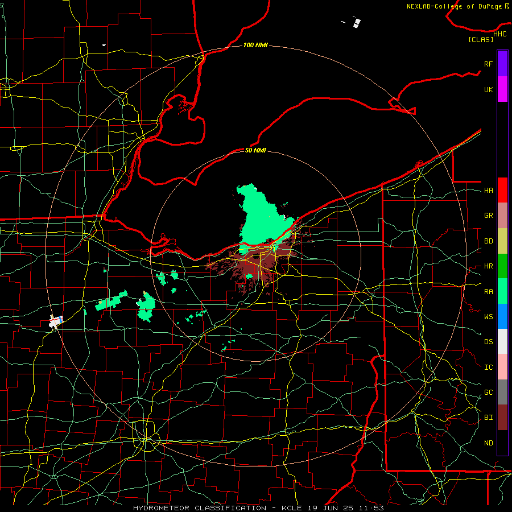The height and width of the screenshot is (512, 512).
Task: Click the "IC" legend label
Action: click(x=488, y=367)
